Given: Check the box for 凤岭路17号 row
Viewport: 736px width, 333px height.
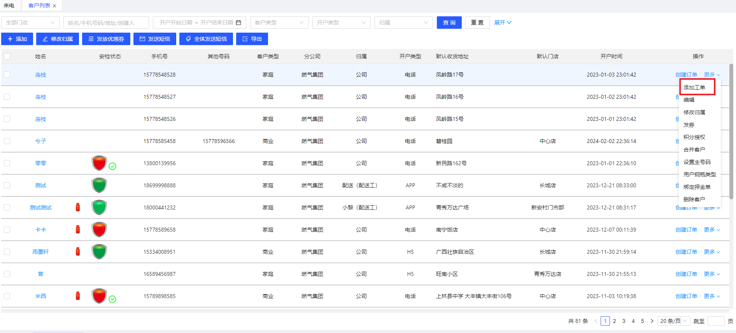Looking at the screenshot, I should pos(7,75).
